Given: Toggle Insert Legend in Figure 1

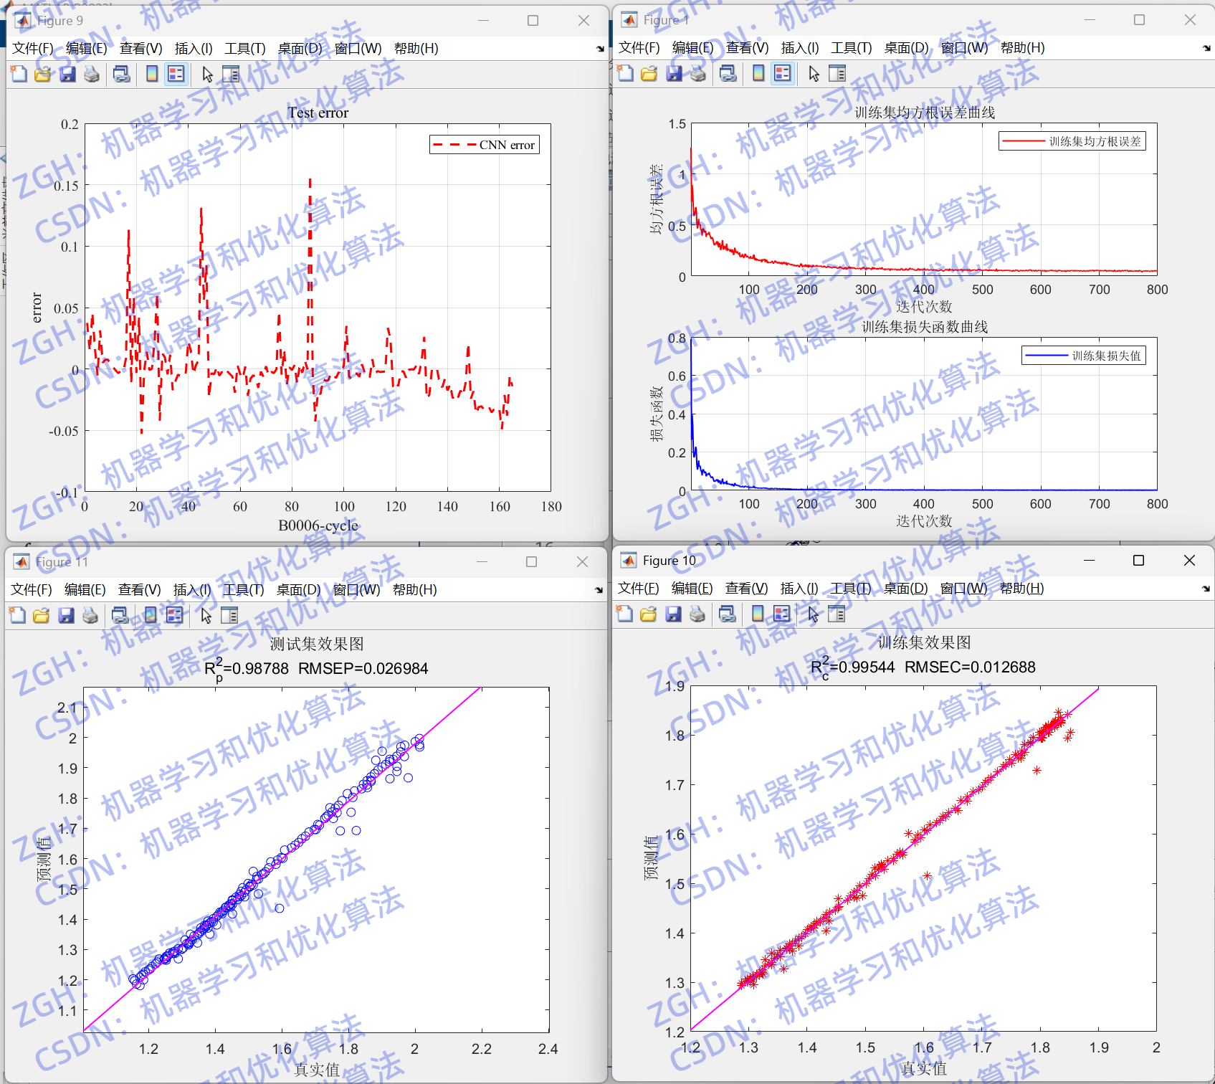Looking at the screenshot, I should [x=782, y=73].
